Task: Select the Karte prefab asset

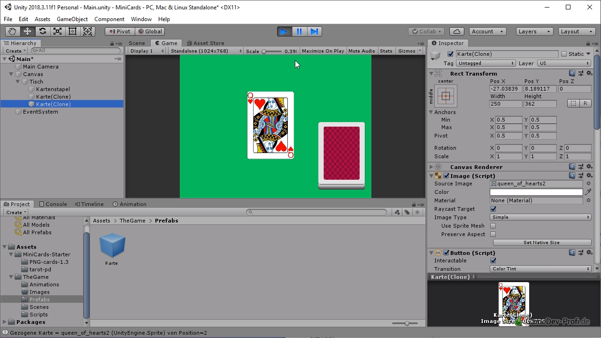Action: pos(112,249)
